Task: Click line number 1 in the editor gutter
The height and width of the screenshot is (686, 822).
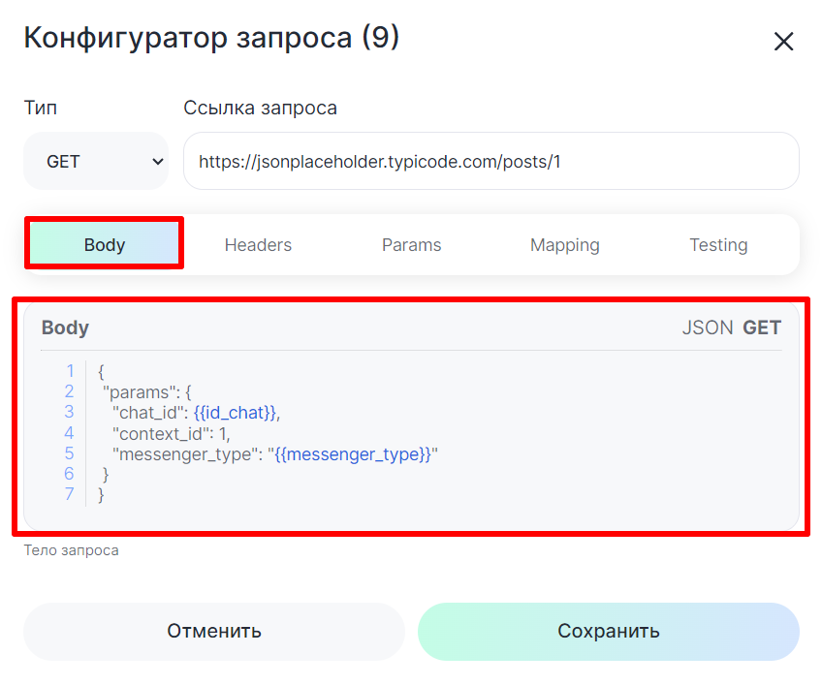Action: pos(69,371)
